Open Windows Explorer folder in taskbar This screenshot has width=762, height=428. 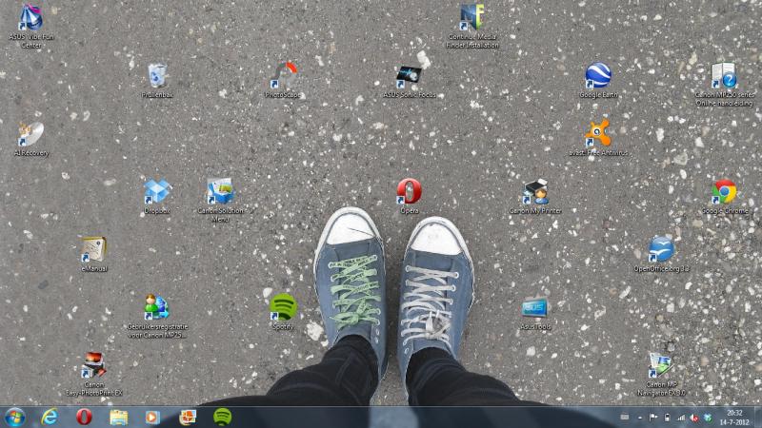click(118, 418)
